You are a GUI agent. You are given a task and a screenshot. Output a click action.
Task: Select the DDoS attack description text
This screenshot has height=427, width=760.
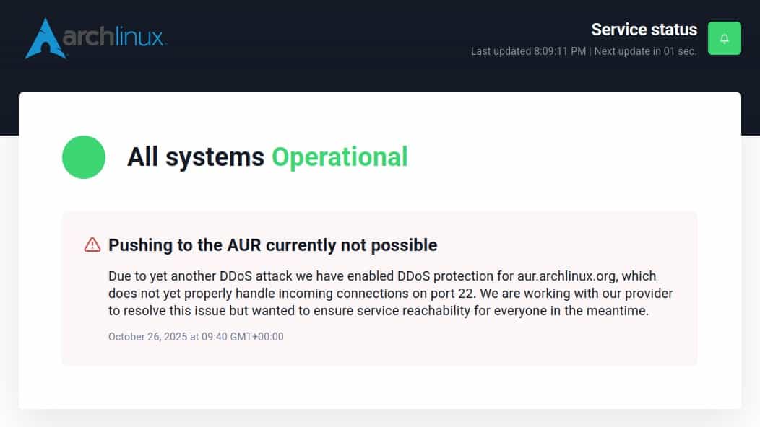click(390, 293)
